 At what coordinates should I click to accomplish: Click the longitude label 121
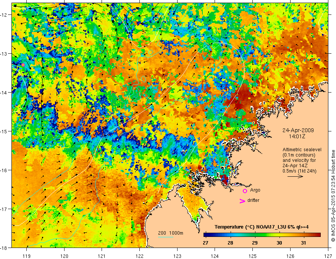tap(102, 256)
